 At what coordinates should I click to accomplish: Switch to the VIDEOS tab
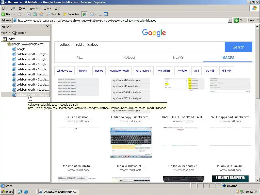click(x=129, y=57)
